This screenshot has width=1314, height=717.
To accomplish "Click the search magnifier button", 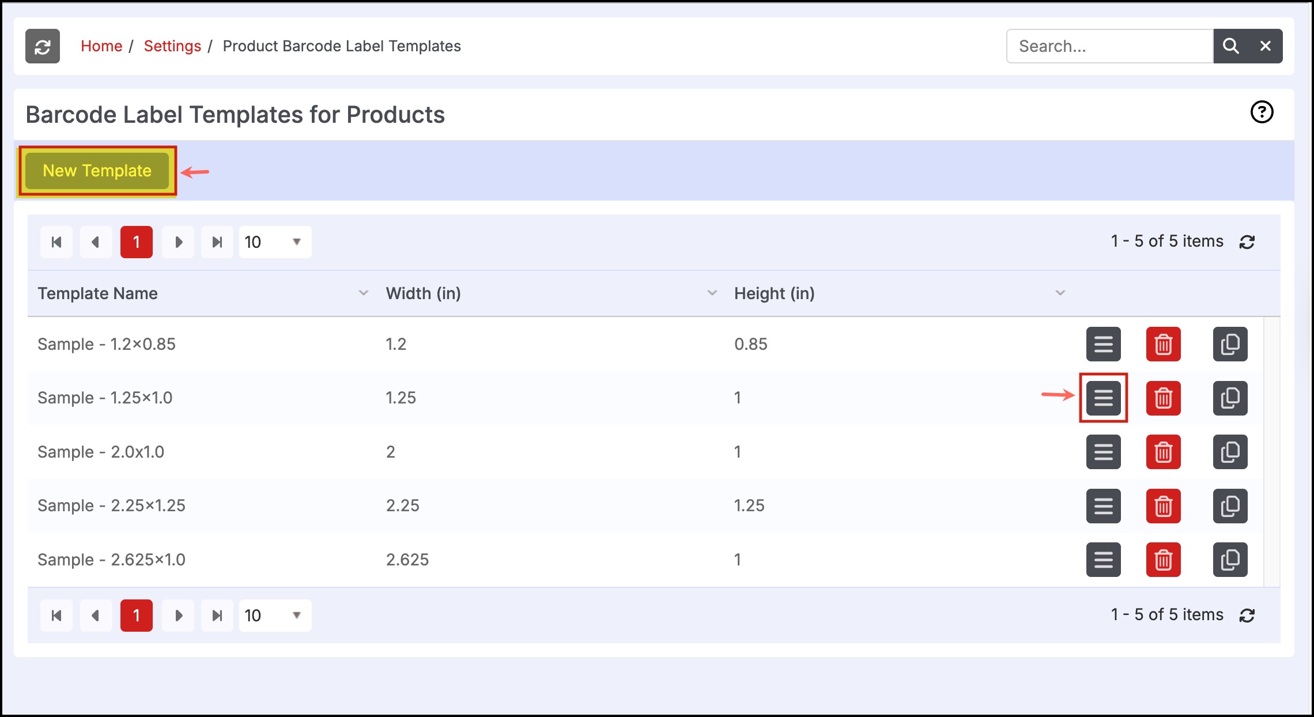I will (1230, 46).
